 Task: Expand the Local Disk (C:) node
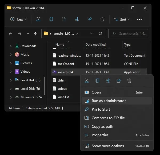(11, 80)
